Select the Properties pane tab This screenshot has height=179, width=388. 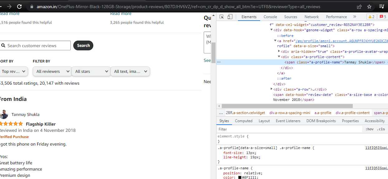[x=350, y=121]
